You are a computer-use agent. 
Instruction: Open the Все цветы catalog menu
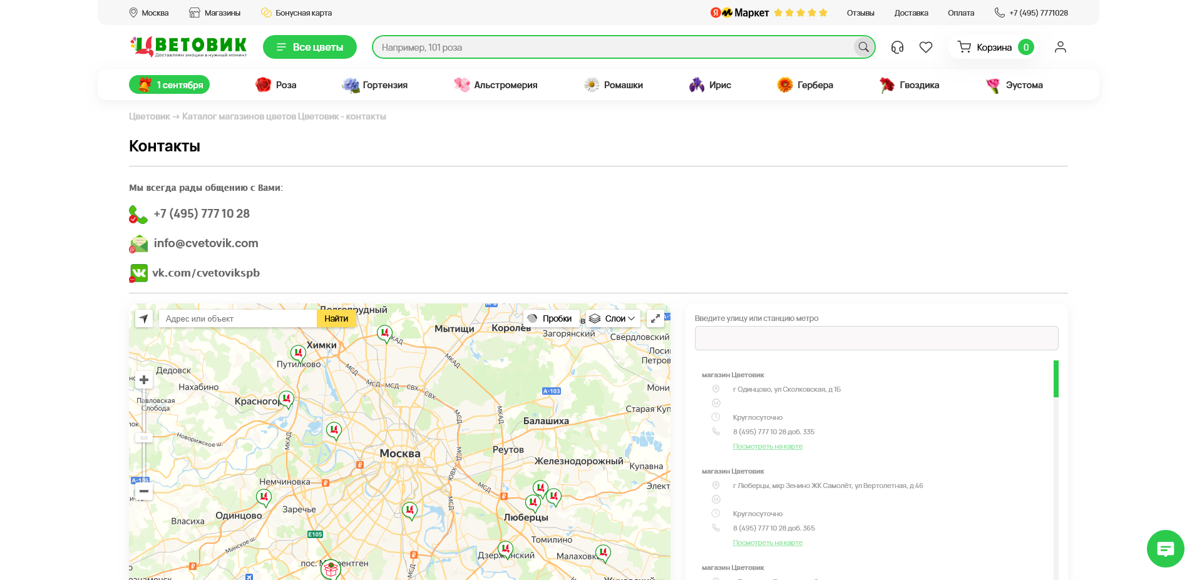coord(310,47)
